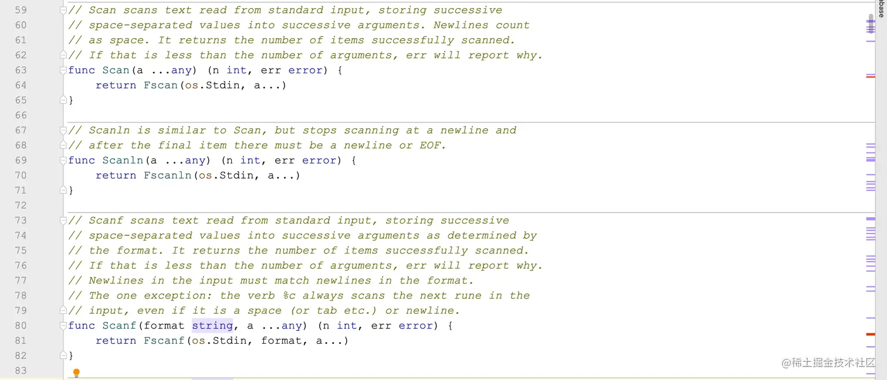The image size is (887, 380).
Task: Fold the Scan doc comment at line 59
Action: [63, 10]
